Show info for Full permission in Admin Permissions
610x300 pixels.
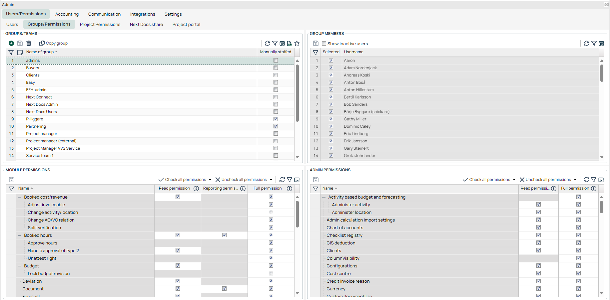tap(594, 189)
